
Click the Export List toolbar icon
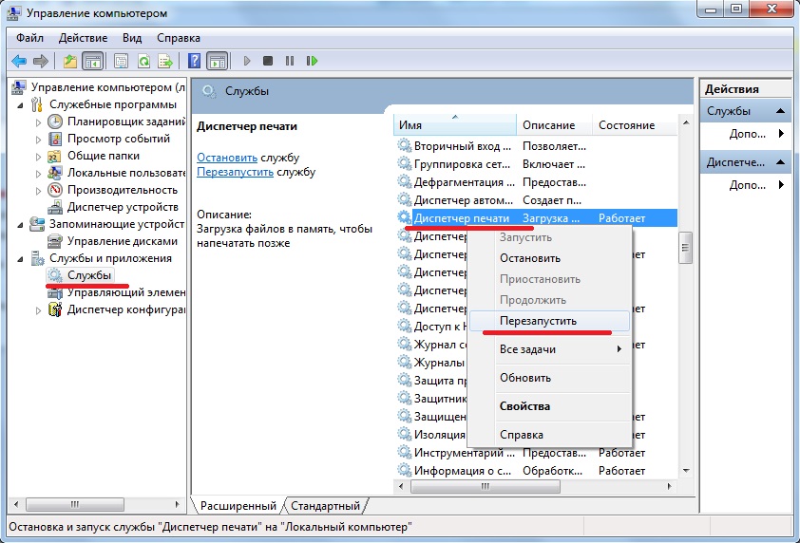(x=165, y=61)
